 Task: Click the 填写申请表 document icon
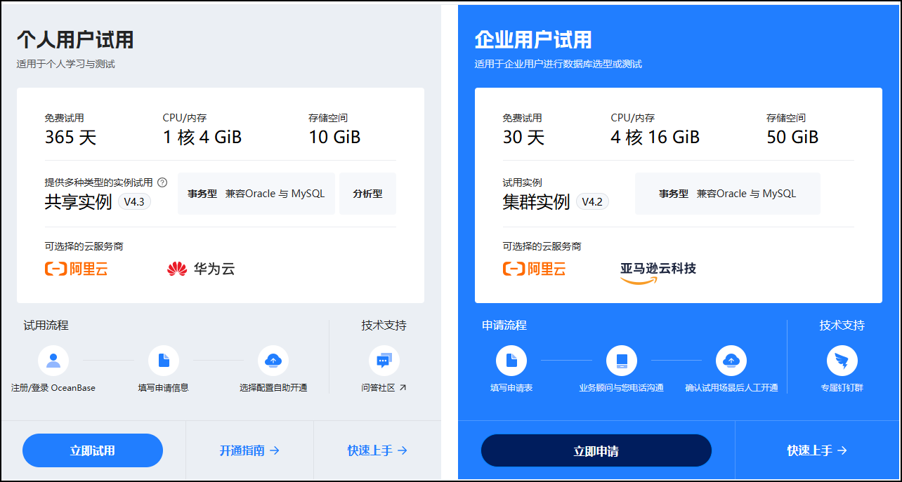[x=511, y=361]
